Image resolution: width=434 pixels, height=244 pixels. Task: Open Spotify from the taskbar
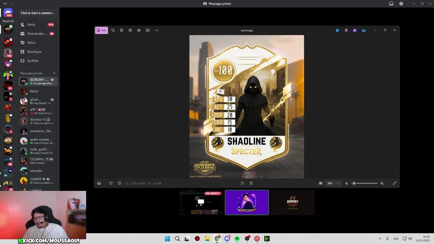coord(237,239)
